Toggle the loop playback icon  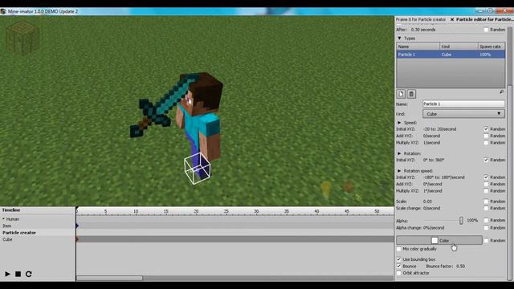pyautogui.click(x=29, y=274)
